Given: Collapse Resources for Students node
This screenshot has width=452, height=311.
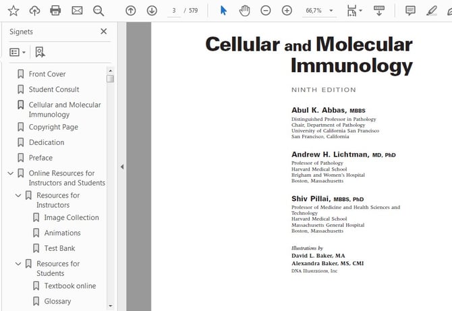Looking at the screenshot, I should tap(18, 264).
